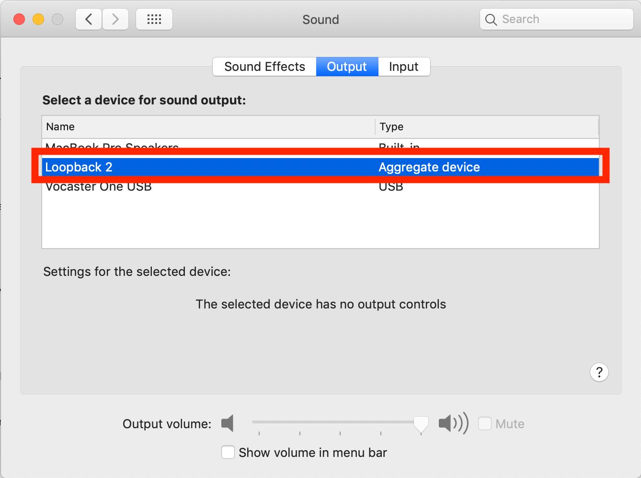This screenshot has height=478, width=641.
Task: Minimize the Sound window
Action: click(38, 20)
